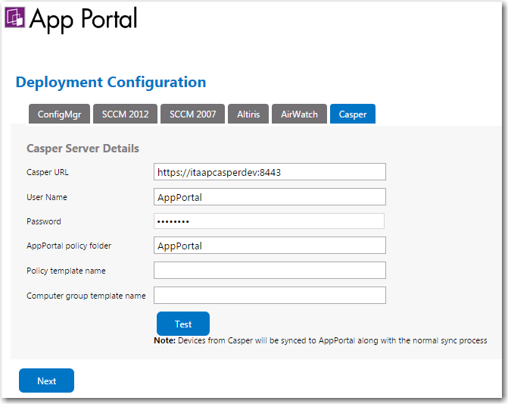
Task: Switch to the ConfigMgr tab
Action: pos(59,114)
